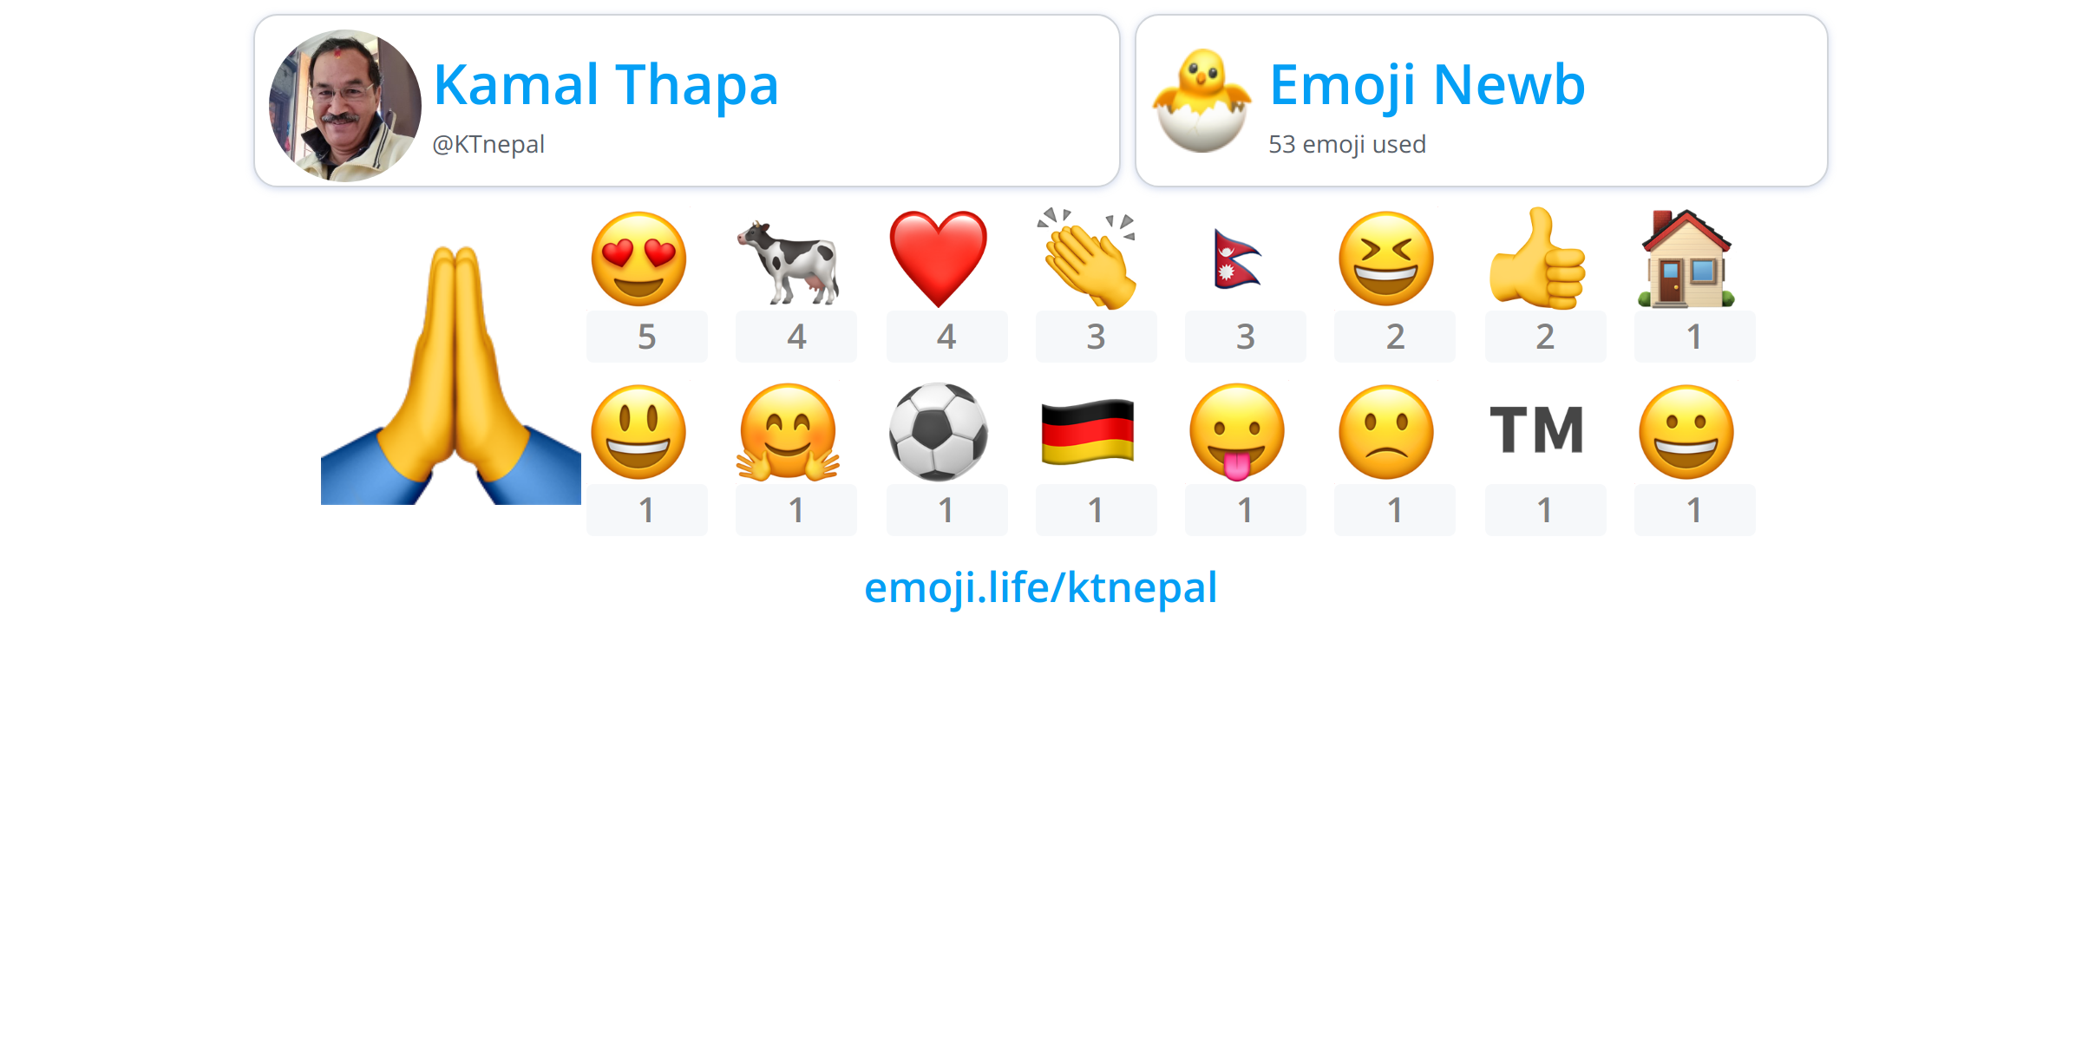Viewport: 2082px width, 1041px height.
Task: Select the frowning face emoji
Action: pyautogui.click(x=1386, y=432)
